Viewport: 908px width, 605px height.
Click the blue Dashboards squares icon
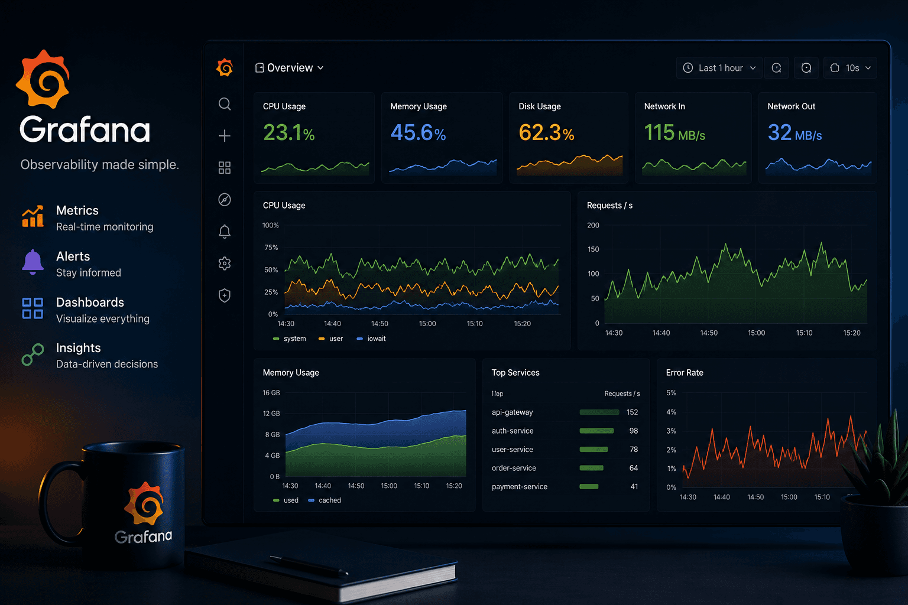[x=33, y=308]
